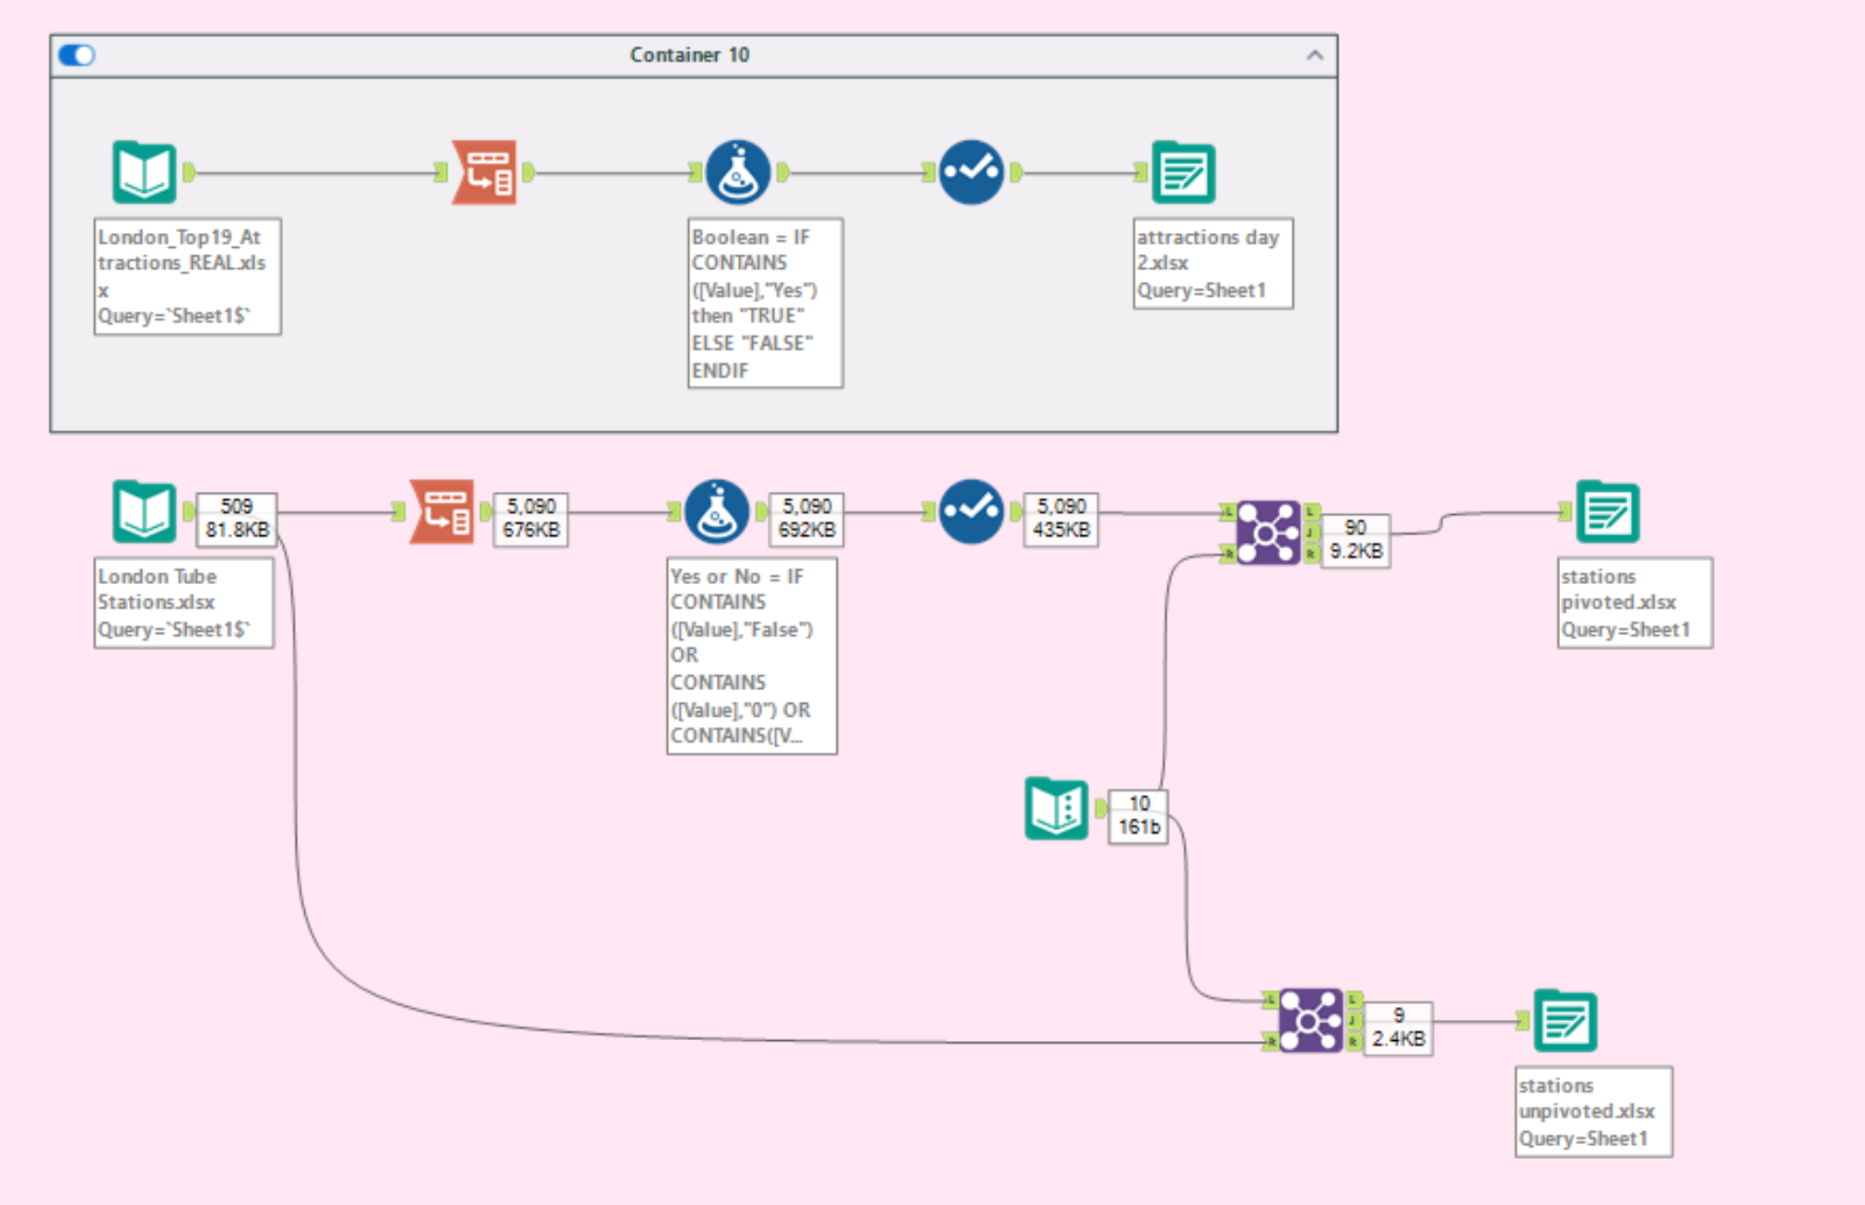The image size is (1865, 1205).
Task: Select attractions day 2.xlsx Output tool
Action: click(1183, 172)
